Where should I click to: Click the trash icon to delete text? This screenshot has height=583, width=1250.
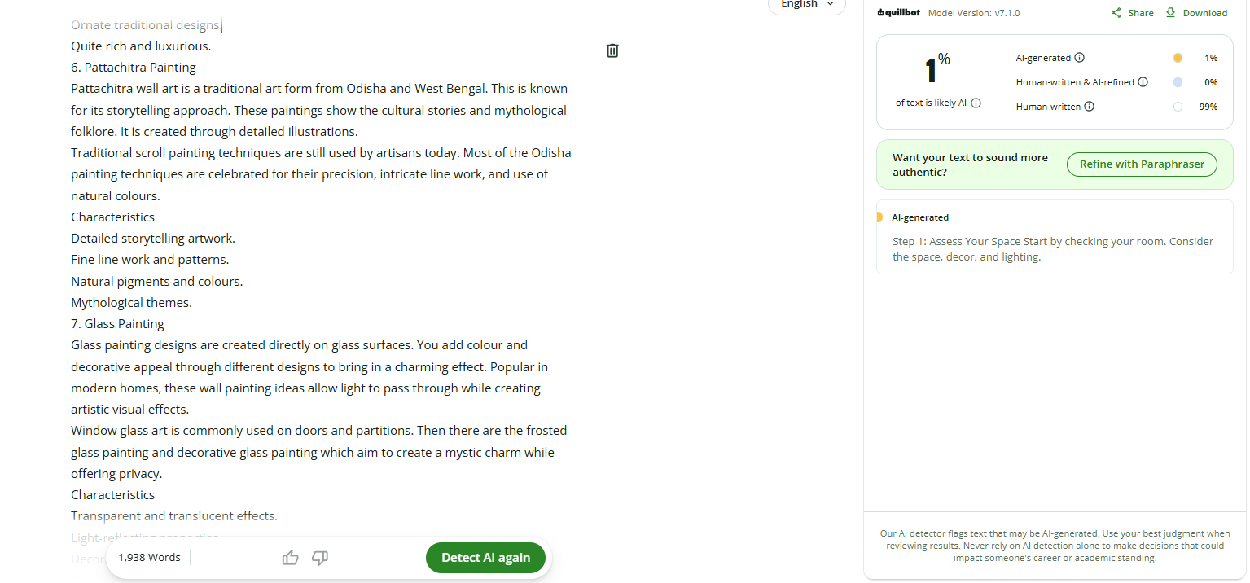[x=612, y=50]
